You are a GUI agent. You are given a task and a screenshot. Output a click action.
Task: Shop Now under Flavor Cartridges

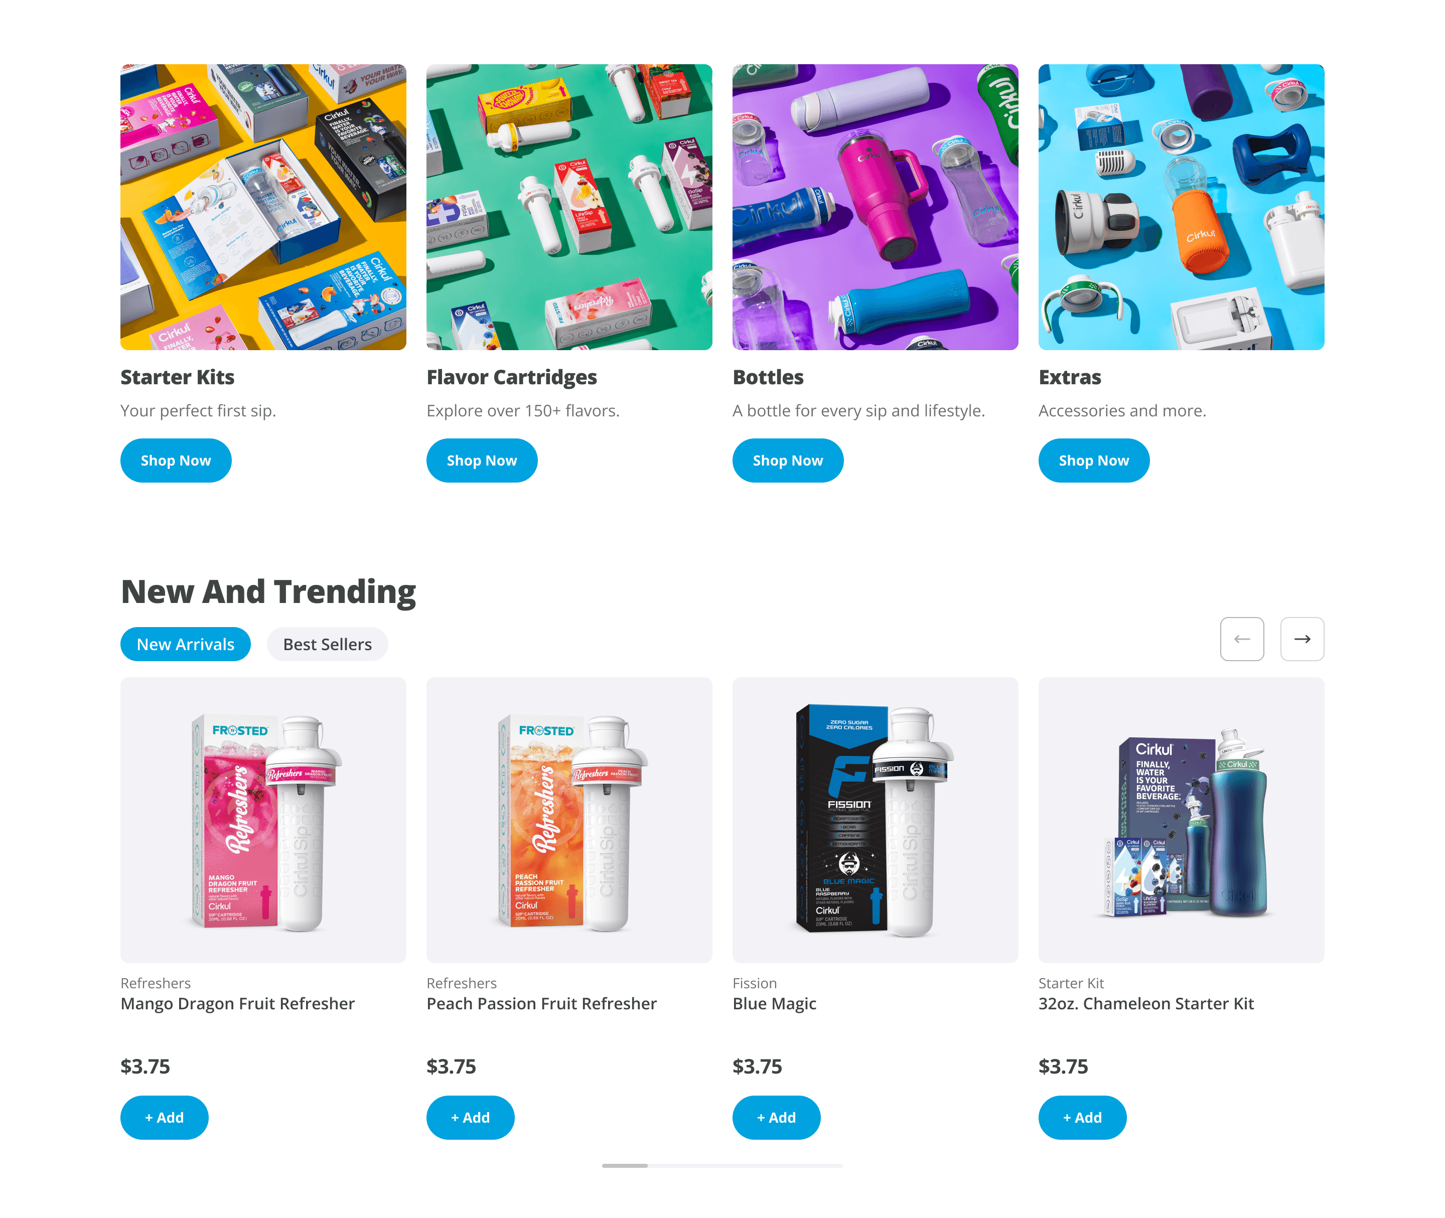pos(482,461)
